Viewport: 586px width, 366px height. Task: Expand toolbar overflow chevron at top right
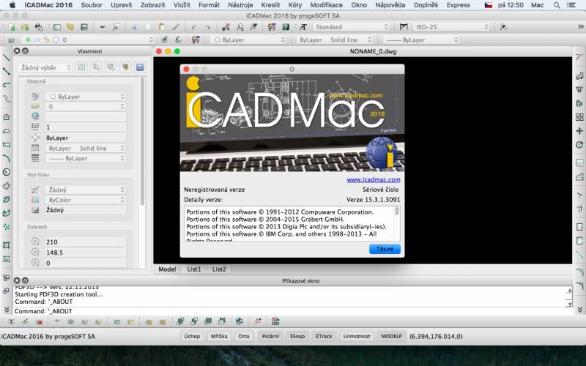(580, 27)
